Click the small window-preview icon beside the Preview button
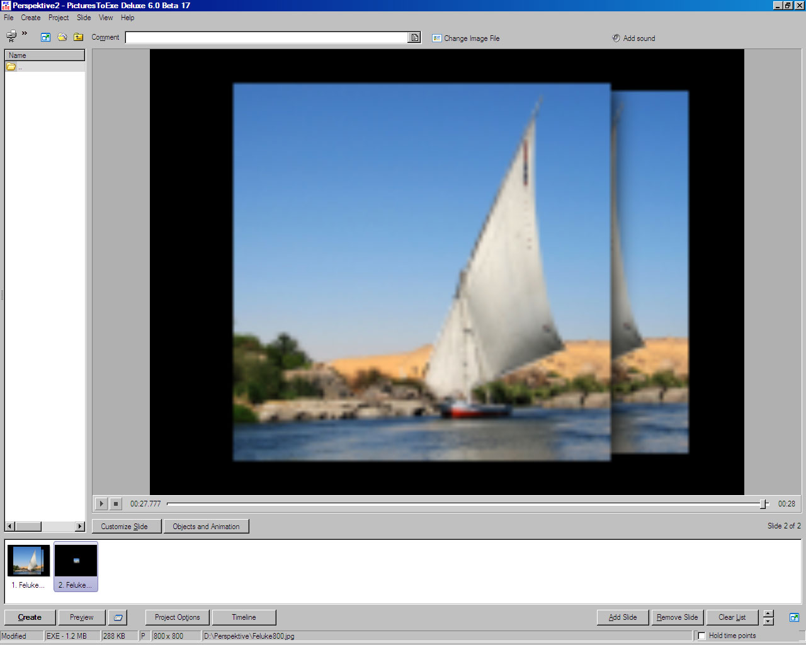Screen dimensions: 806x645 click(118, 617)
